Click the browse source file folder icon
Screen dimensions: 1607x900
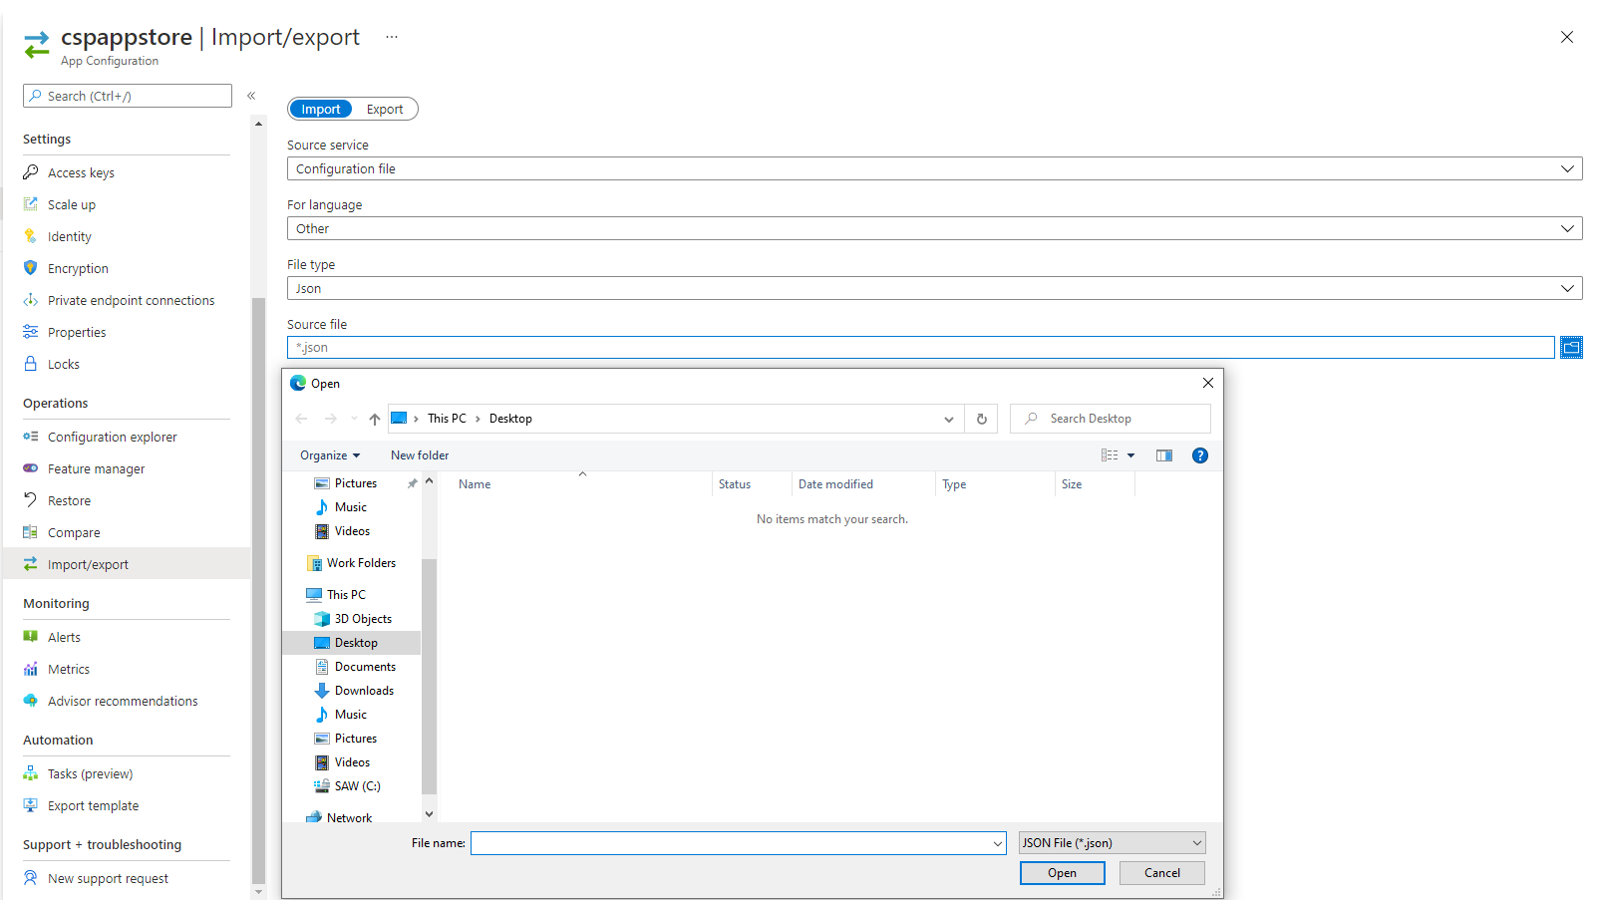(1571, 348)
